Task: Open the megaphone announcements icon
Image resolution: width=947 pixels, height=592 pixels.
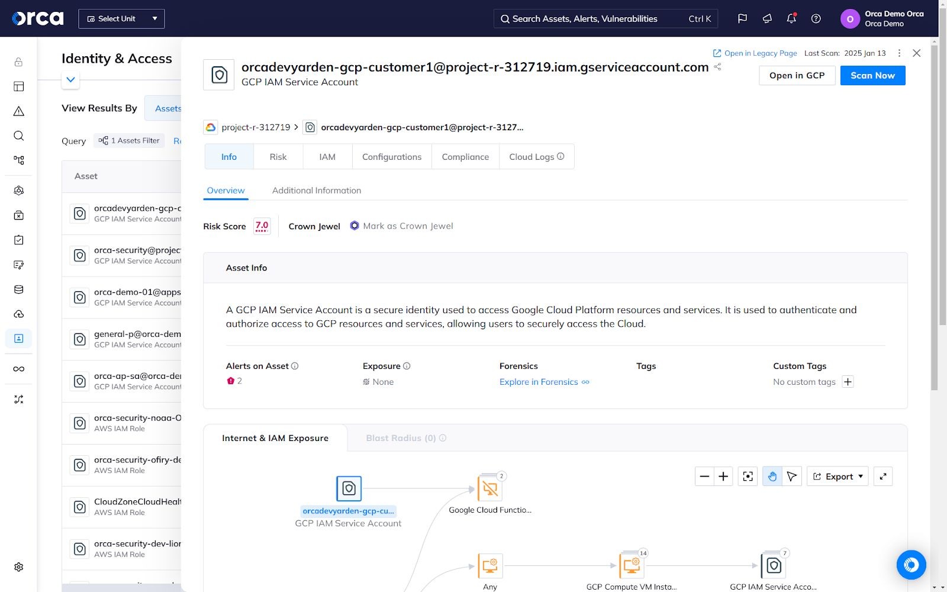Action: point(767,18)
